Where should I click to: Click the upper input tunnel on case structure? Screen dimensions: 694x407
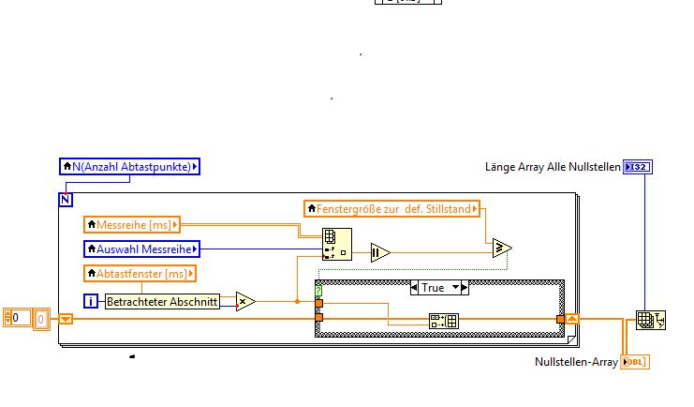click(318, 304)
